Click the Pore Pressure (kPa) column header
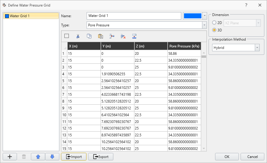 [x=184, y=46]
